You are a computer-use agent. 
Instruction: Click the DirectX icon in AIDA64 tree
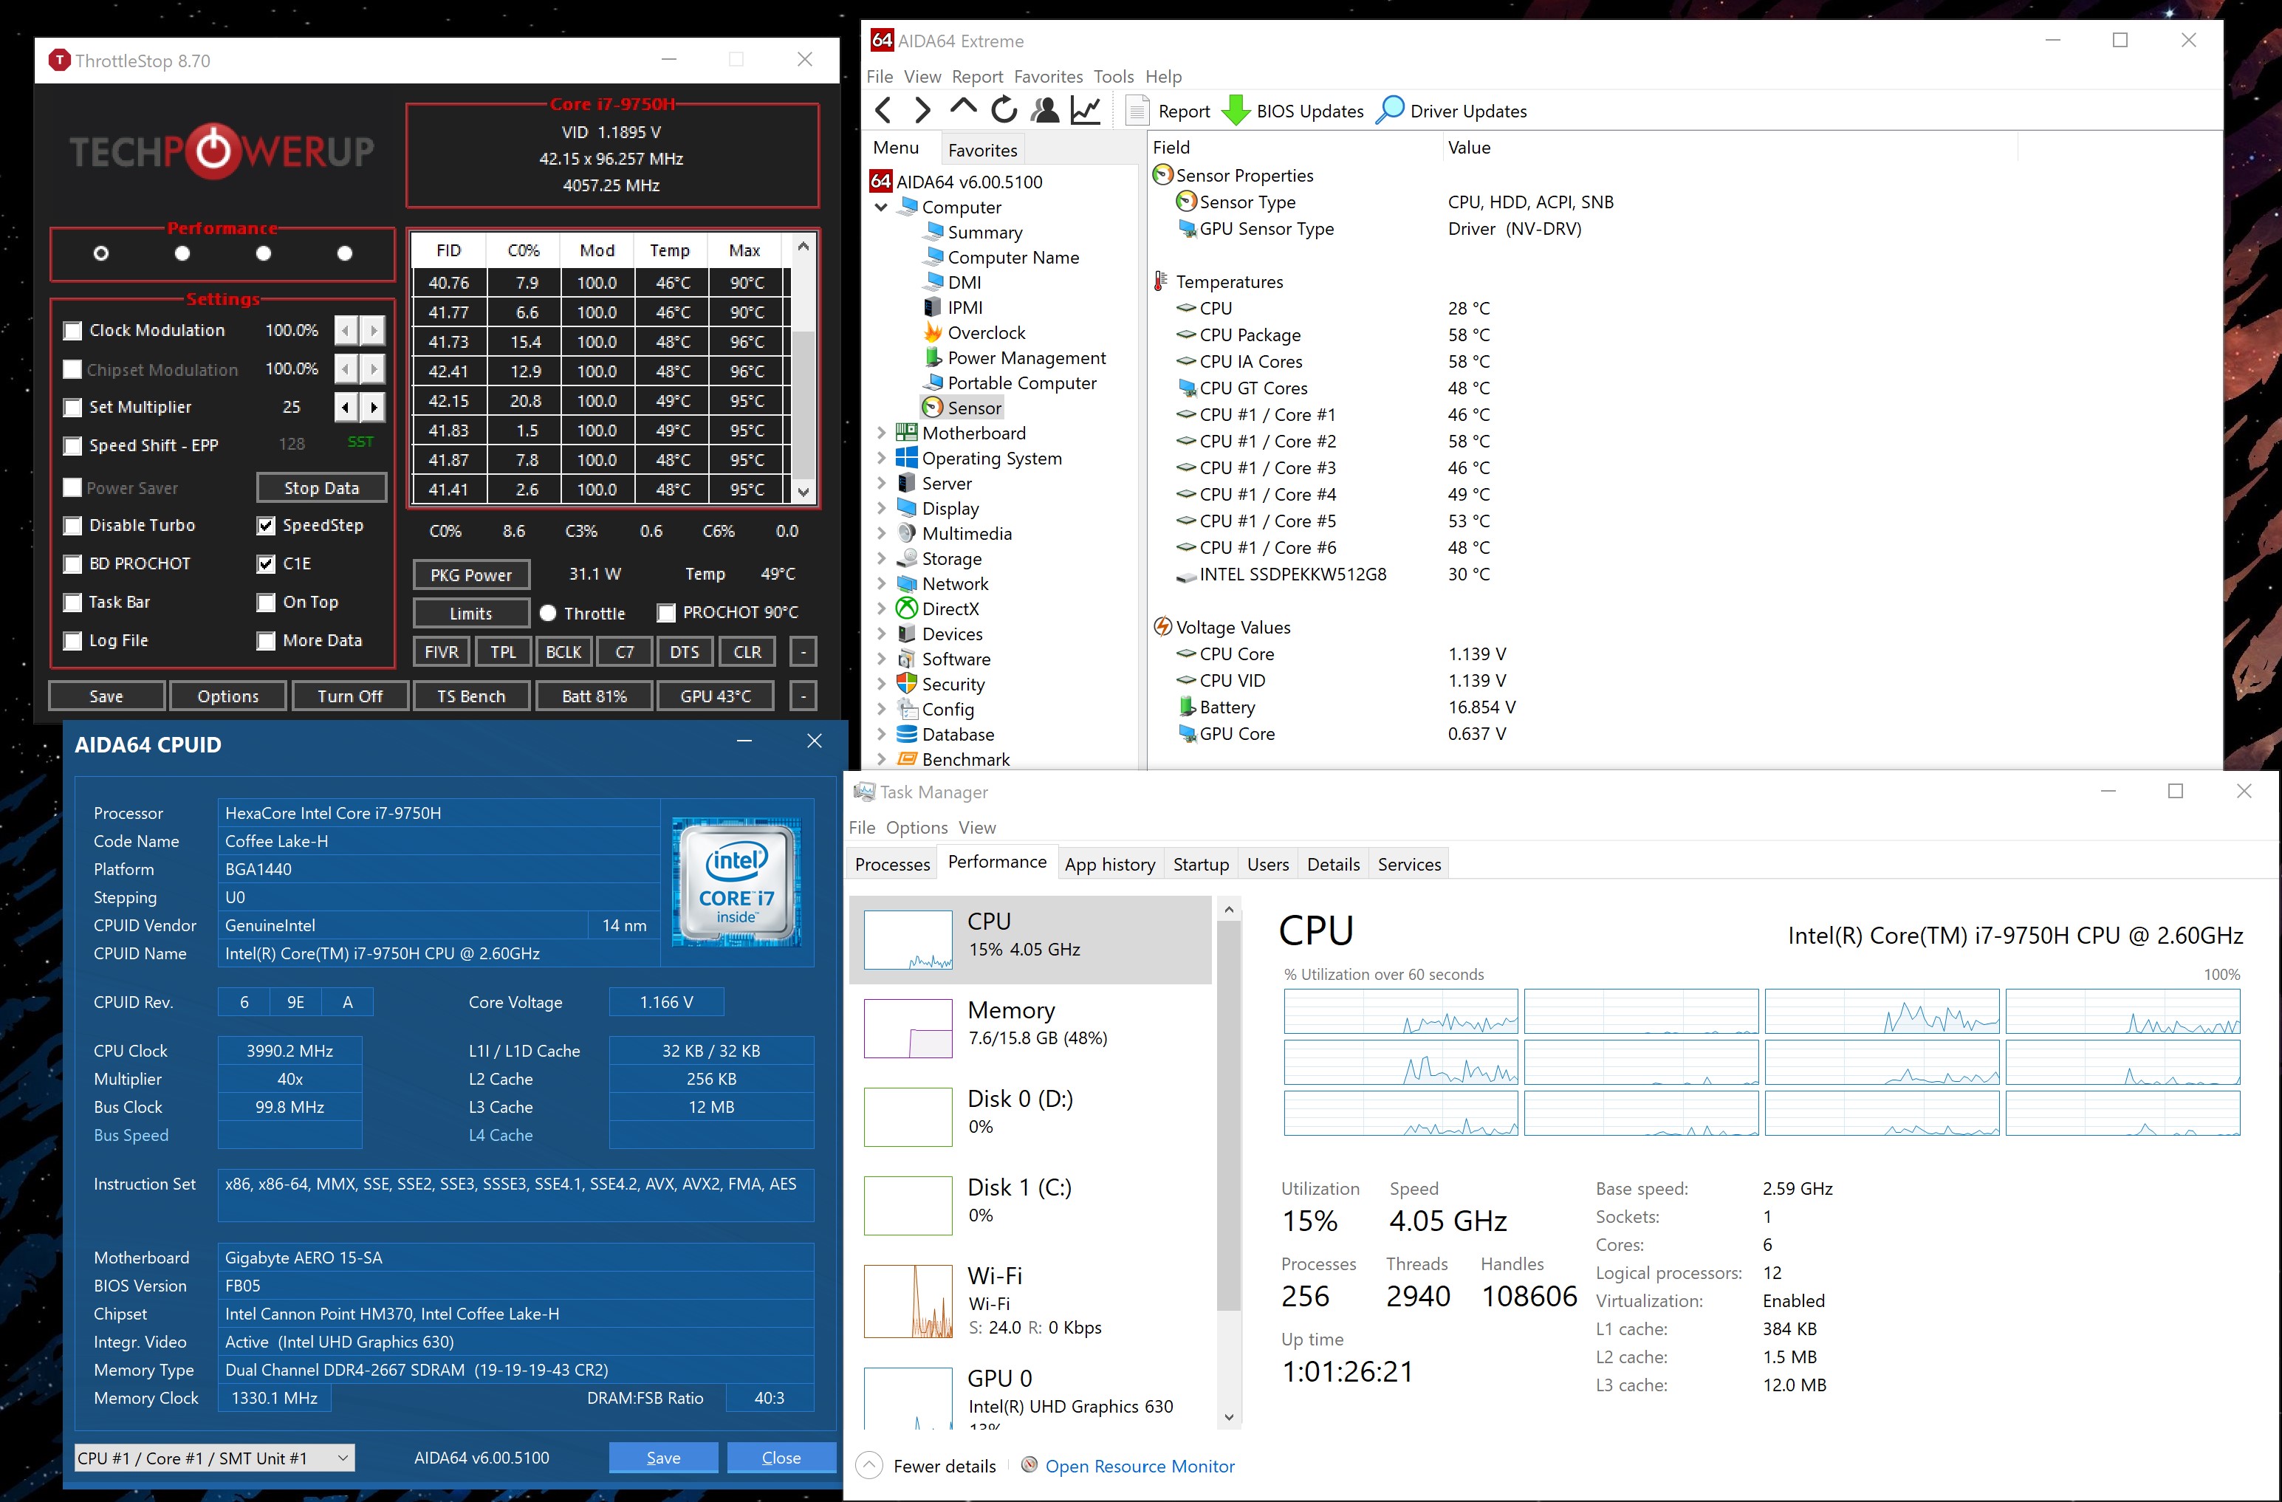[906, 608]
